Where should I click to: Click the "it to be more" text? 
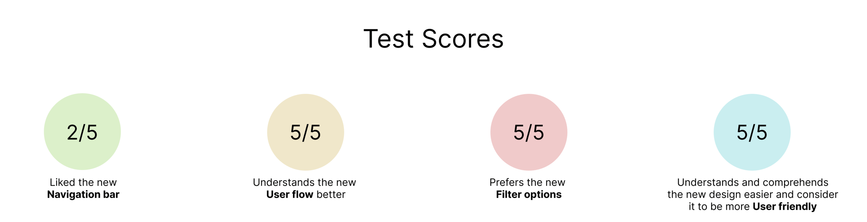pyautogui.click(x=719, y=206)
